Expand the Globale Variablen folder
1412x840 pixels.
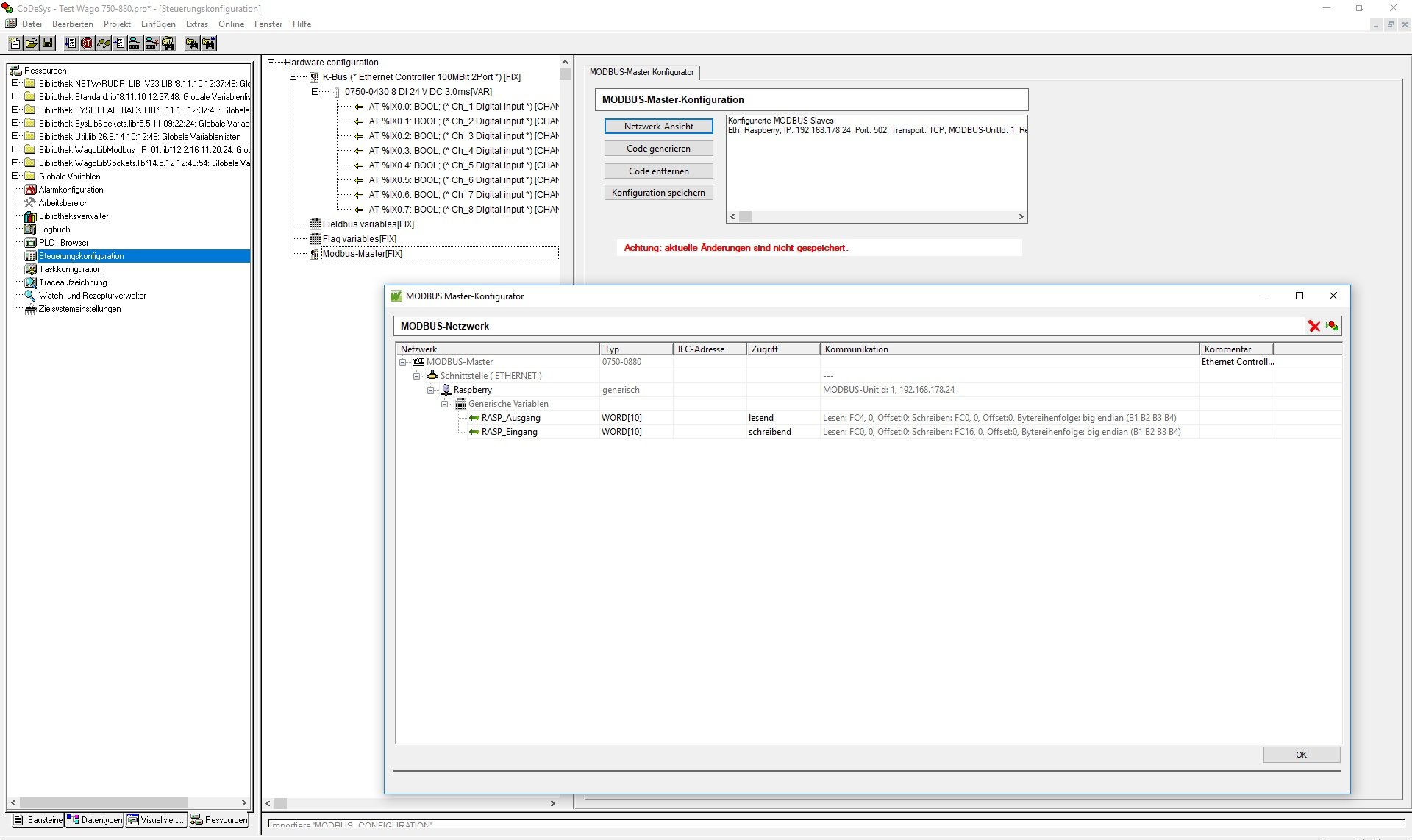click(x=15, y=177)
